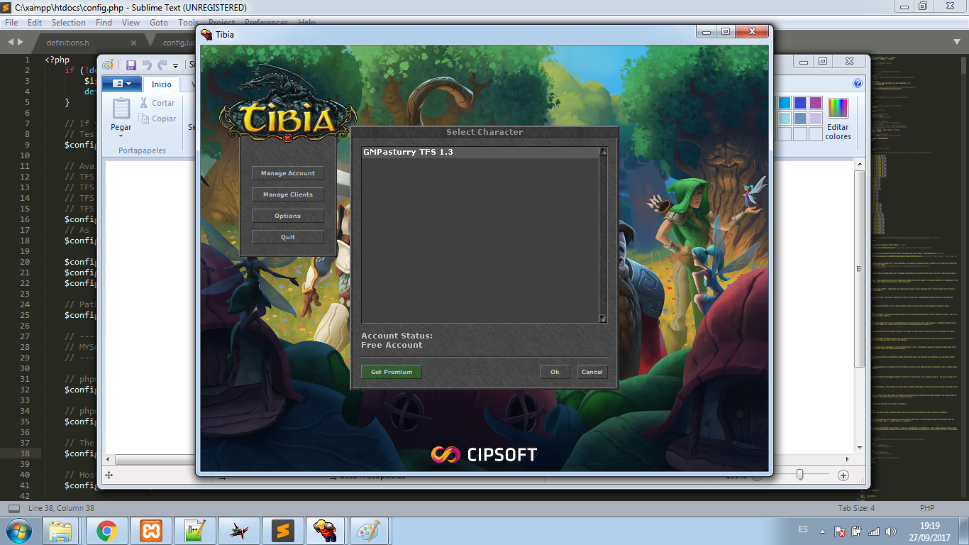The width and height of the screenshot is (969, 545).
Task: Select character GMPasturry TFS 1.3
Action: (x=480, y=152)
